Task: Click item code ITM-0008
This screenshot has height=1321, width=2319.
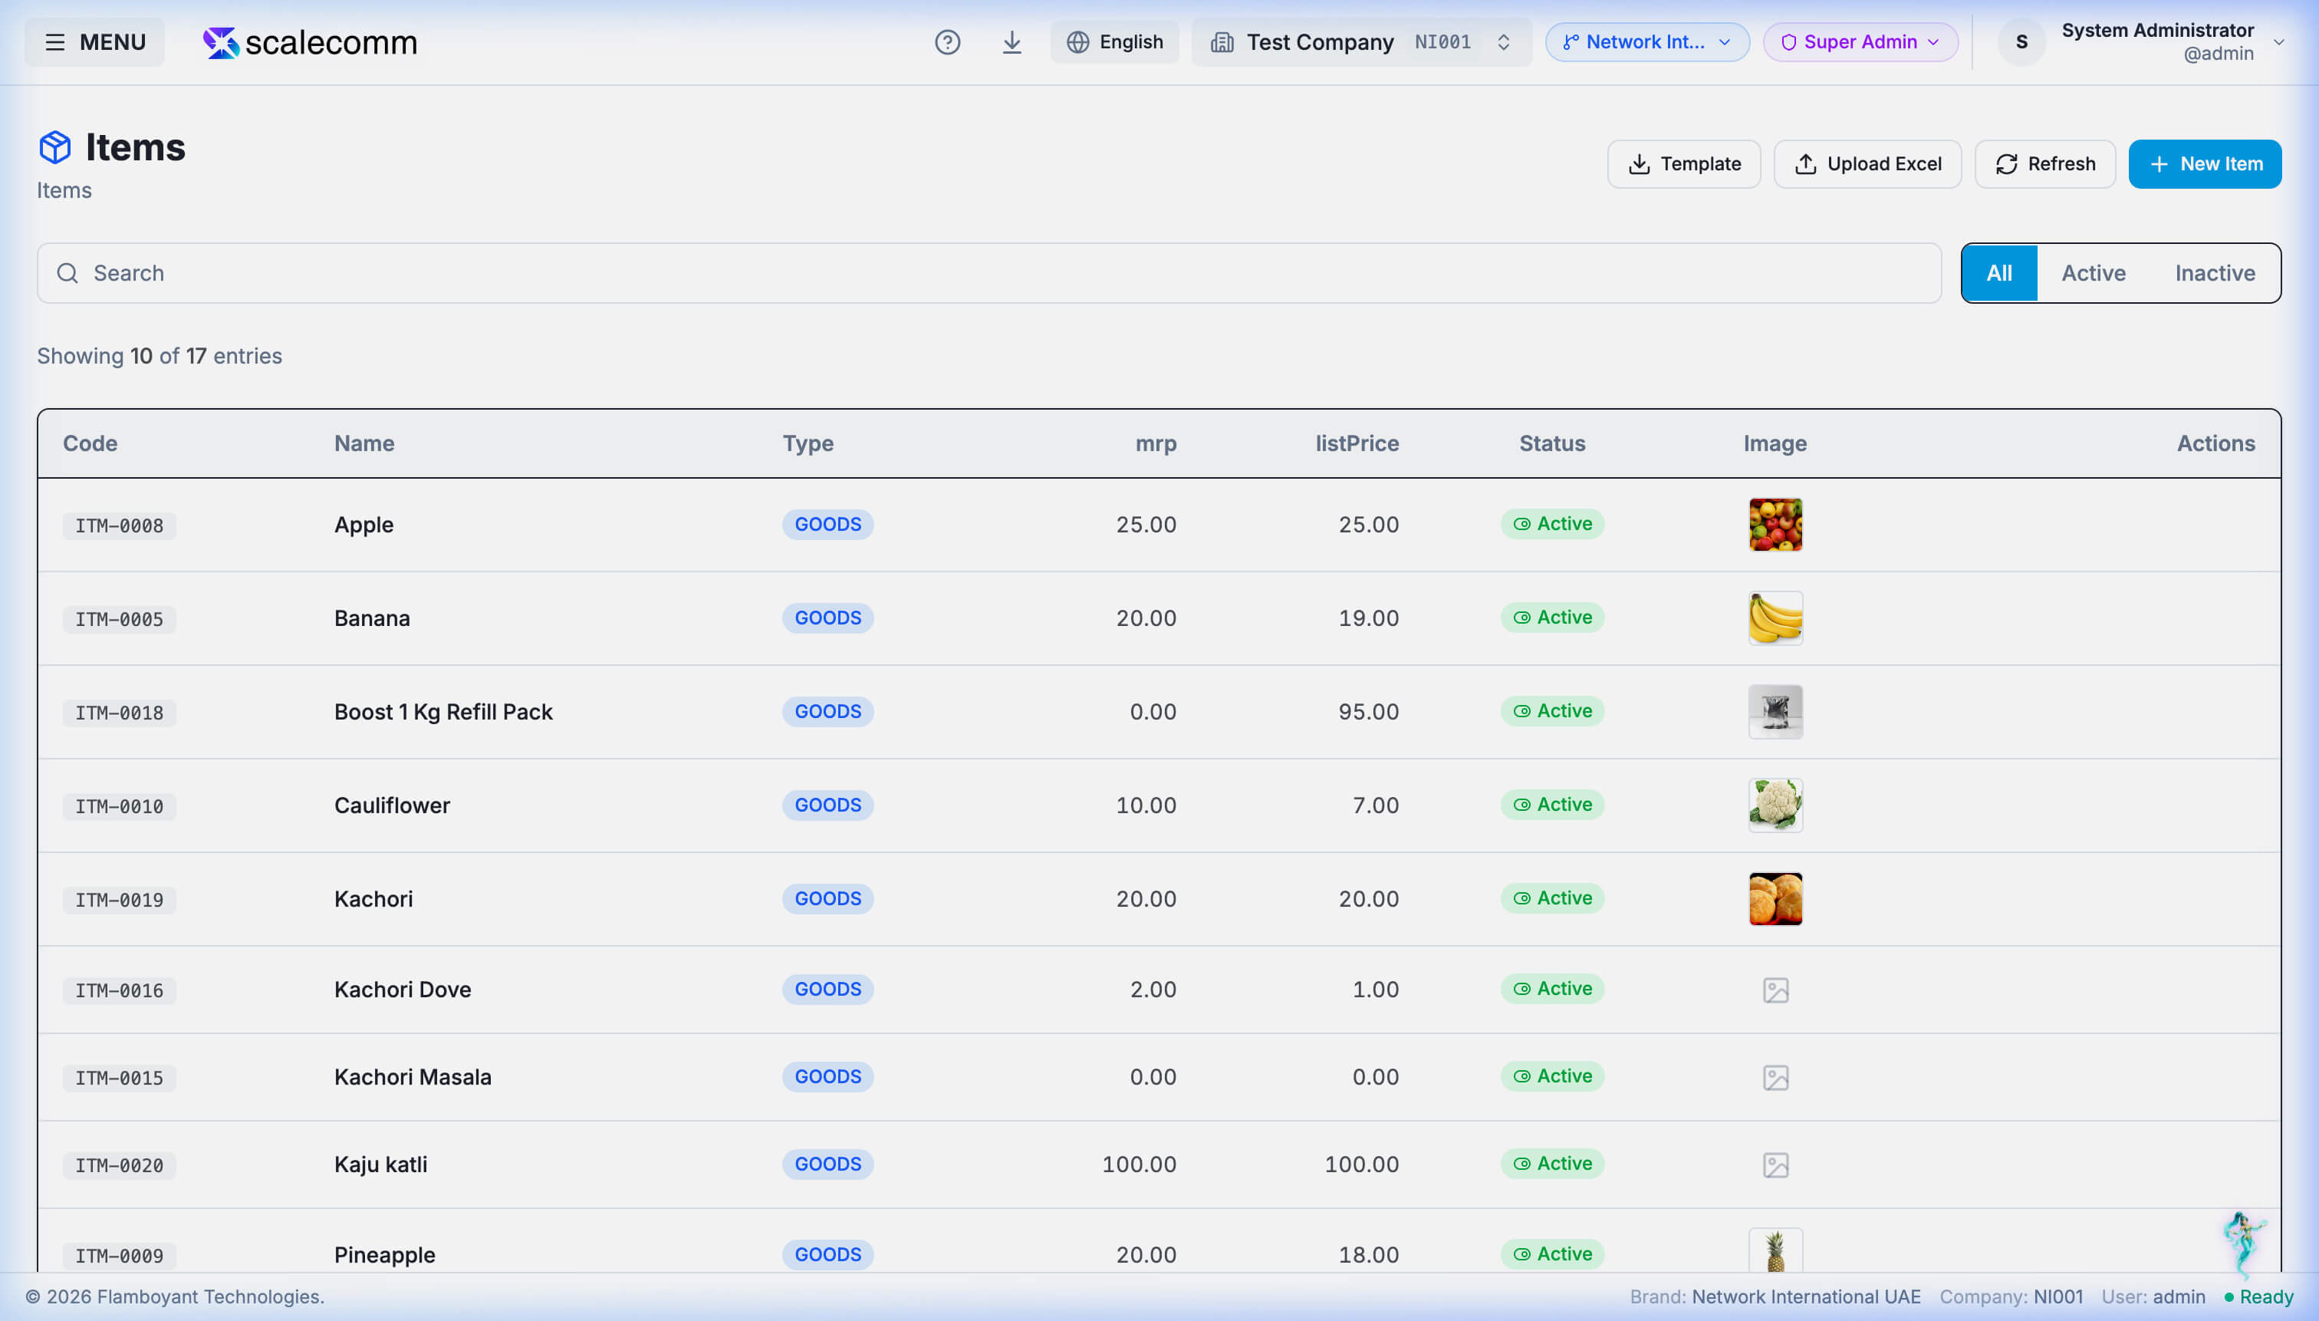Action: (x=119, y=525)
